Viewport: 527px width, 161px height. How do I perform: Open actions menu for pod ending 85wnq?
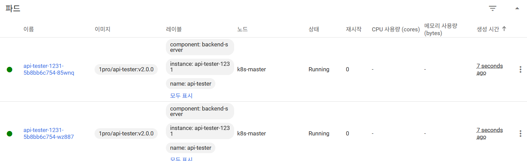[x=520, y=70]
